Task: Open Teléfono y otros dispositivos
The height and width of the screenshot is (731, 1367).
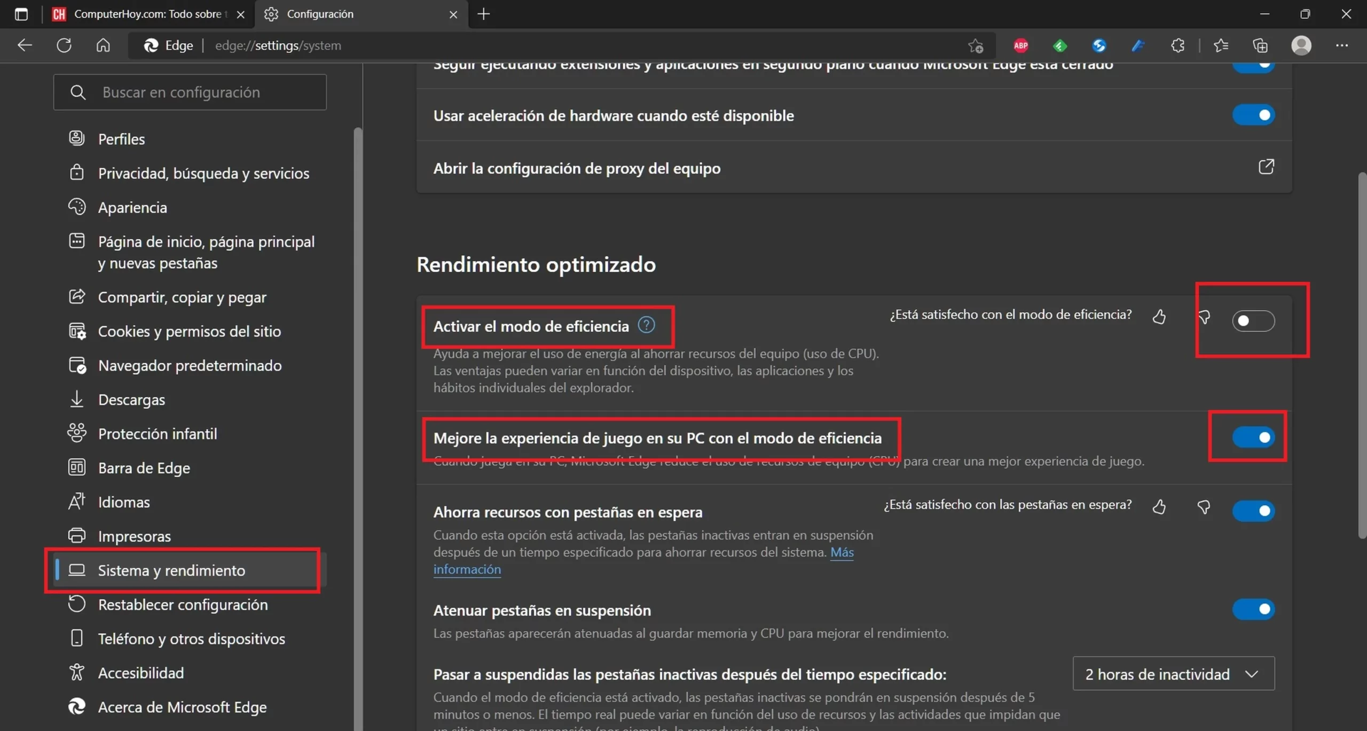Action: coord(190,639)
